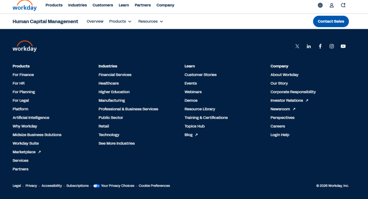Click the external arrow beside Blog

click(x=197, y=135)
